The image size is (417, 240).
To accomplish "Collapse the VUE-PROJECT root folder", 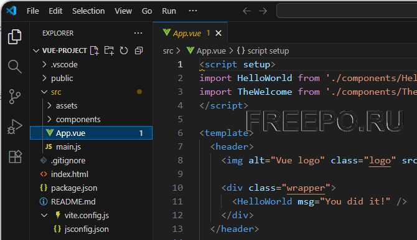I will [36, 50].
